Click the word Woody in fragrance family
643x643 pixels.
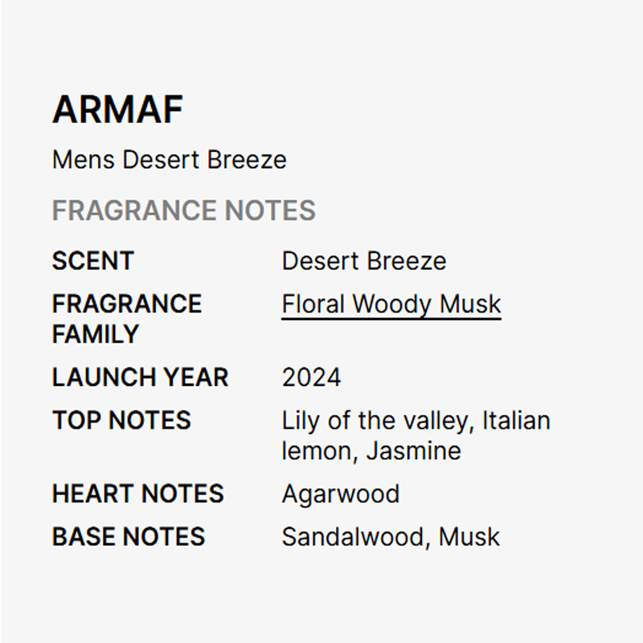pos(391,305)
